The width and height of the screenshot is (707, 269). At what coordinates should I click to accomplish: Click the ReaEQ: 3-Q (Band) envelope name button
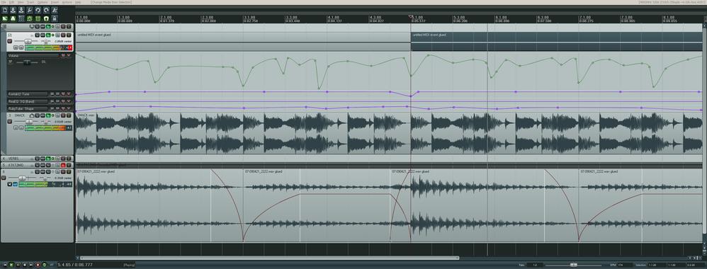[28, 101]
